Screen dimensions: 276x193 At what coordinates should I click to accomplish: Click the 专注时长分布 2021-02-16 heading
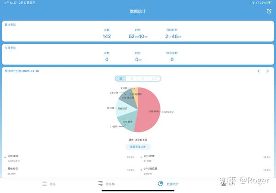(x=22, y=71)
